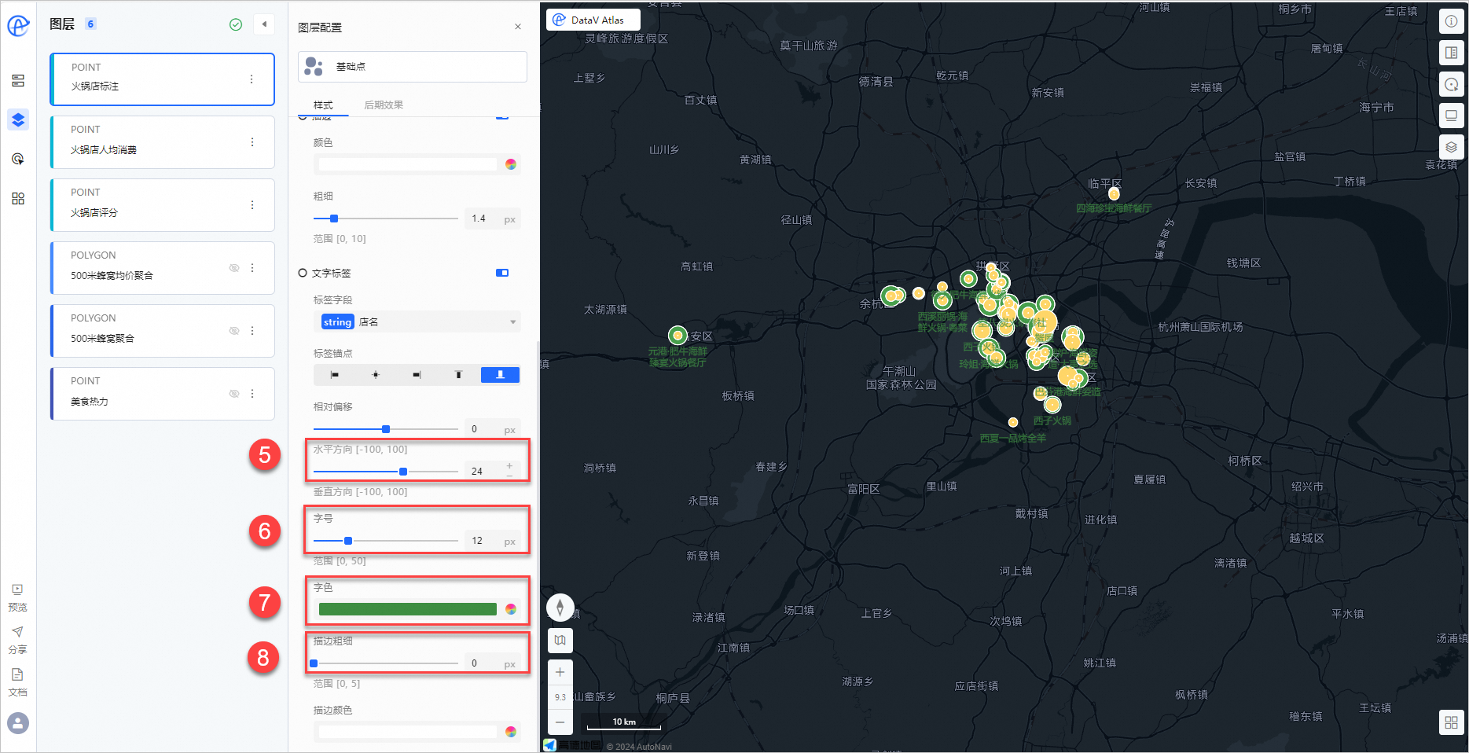The width and height of the screenshot is (1469, 753).
Task: Select the right label anchor option
Action: coord(417,375)
